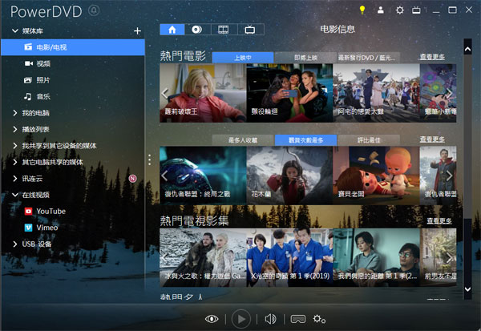
Task: Select the 觀賞次數最多 tab
Action: coord(306,140)
